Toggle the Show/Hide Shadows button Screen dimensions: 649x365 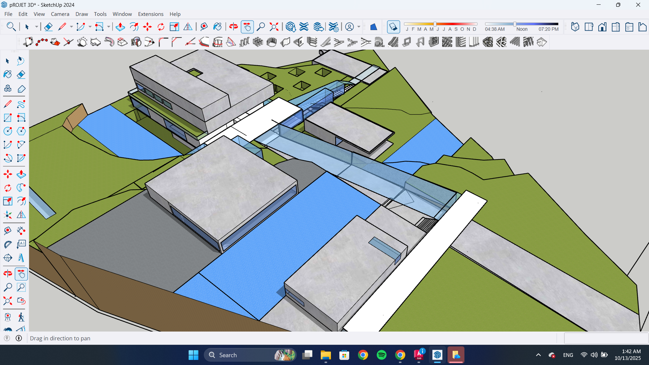click(x=393, y=27)
